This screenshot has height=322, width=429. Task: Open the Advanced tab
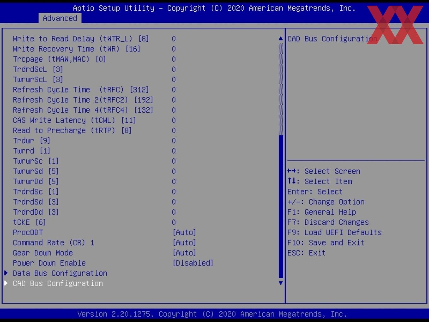tap(60, 18)
